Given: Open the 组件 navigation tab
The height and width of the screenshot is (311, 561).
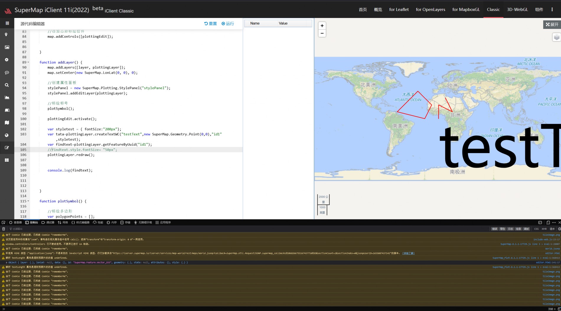Looking at the screenshot, I should [x=539, y=9].
